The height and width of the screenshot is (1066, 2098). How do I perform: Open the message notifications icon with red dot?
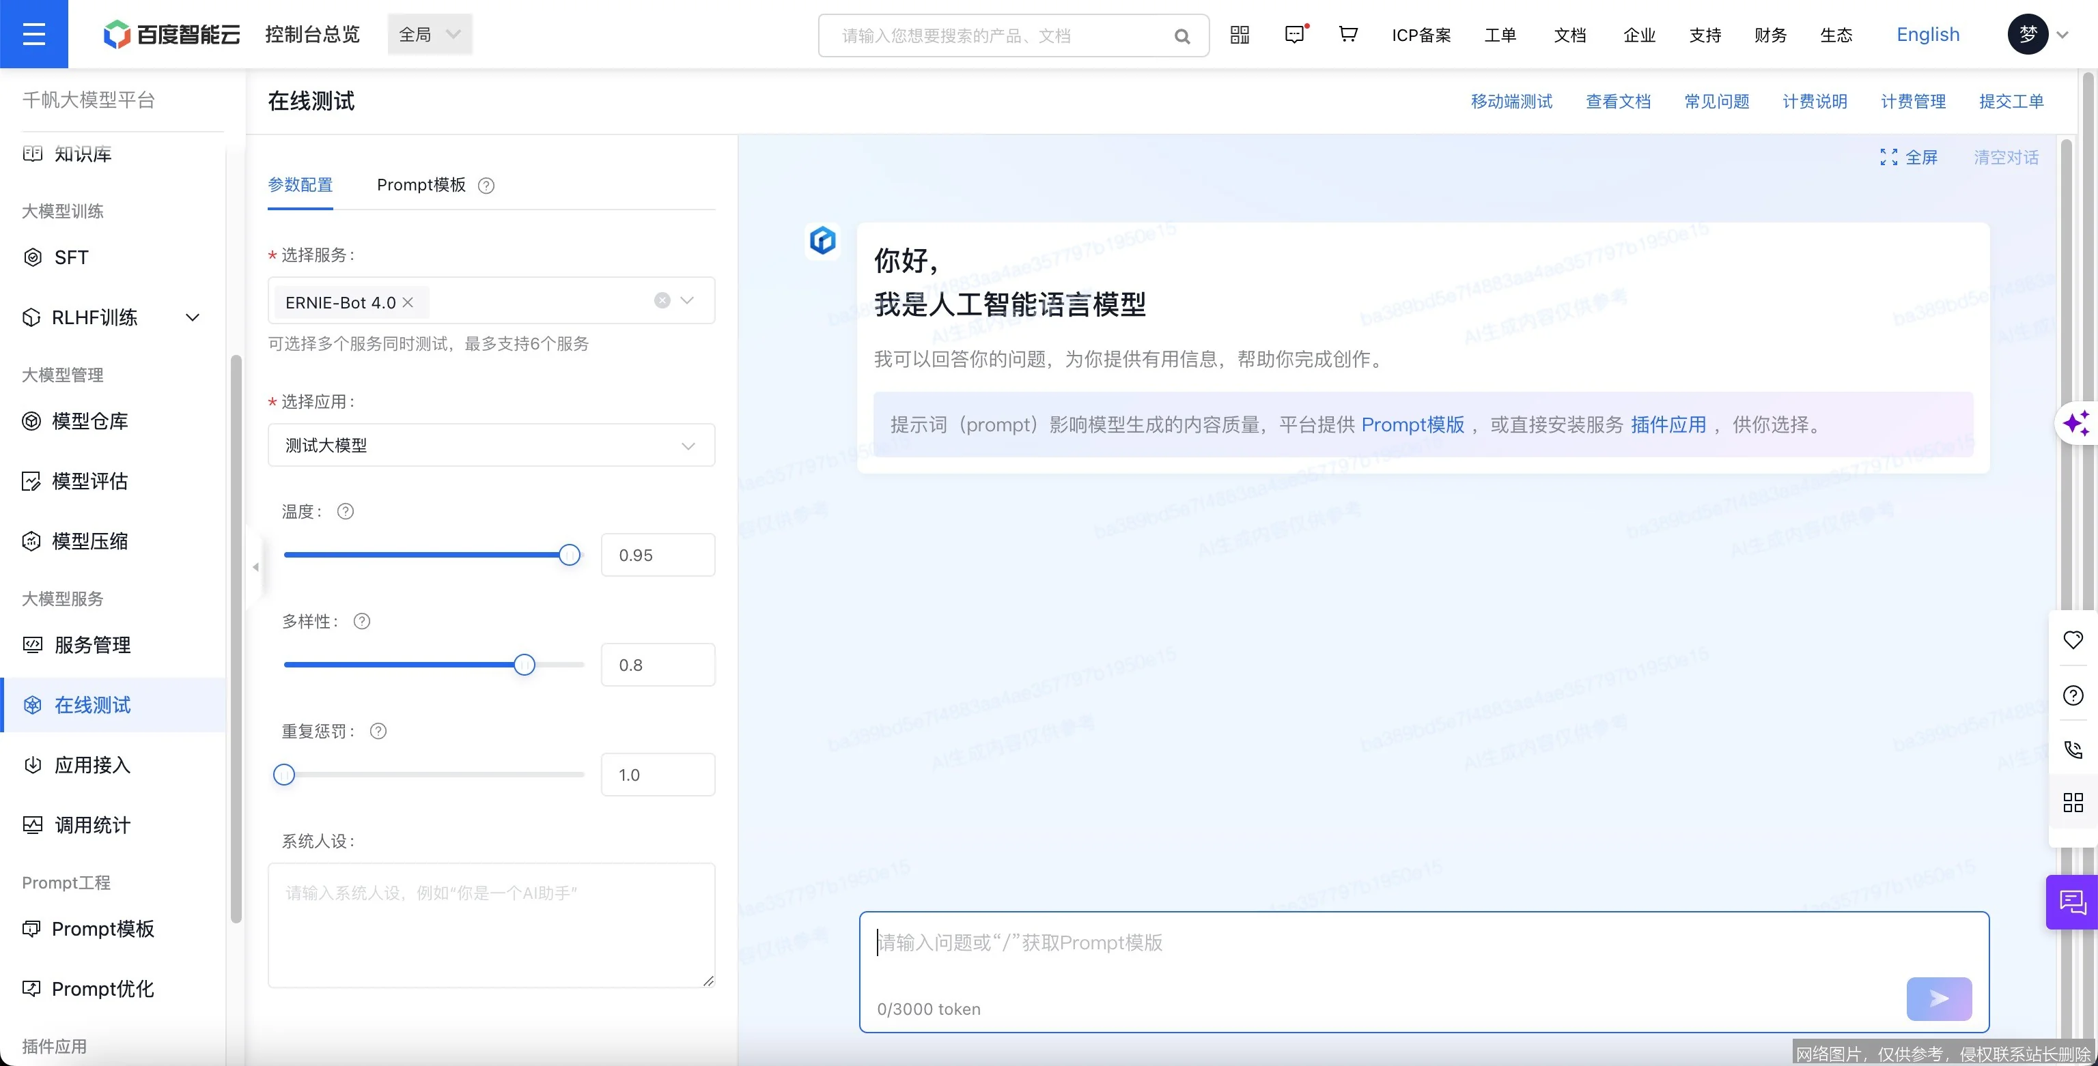[x=1294, y=34]
